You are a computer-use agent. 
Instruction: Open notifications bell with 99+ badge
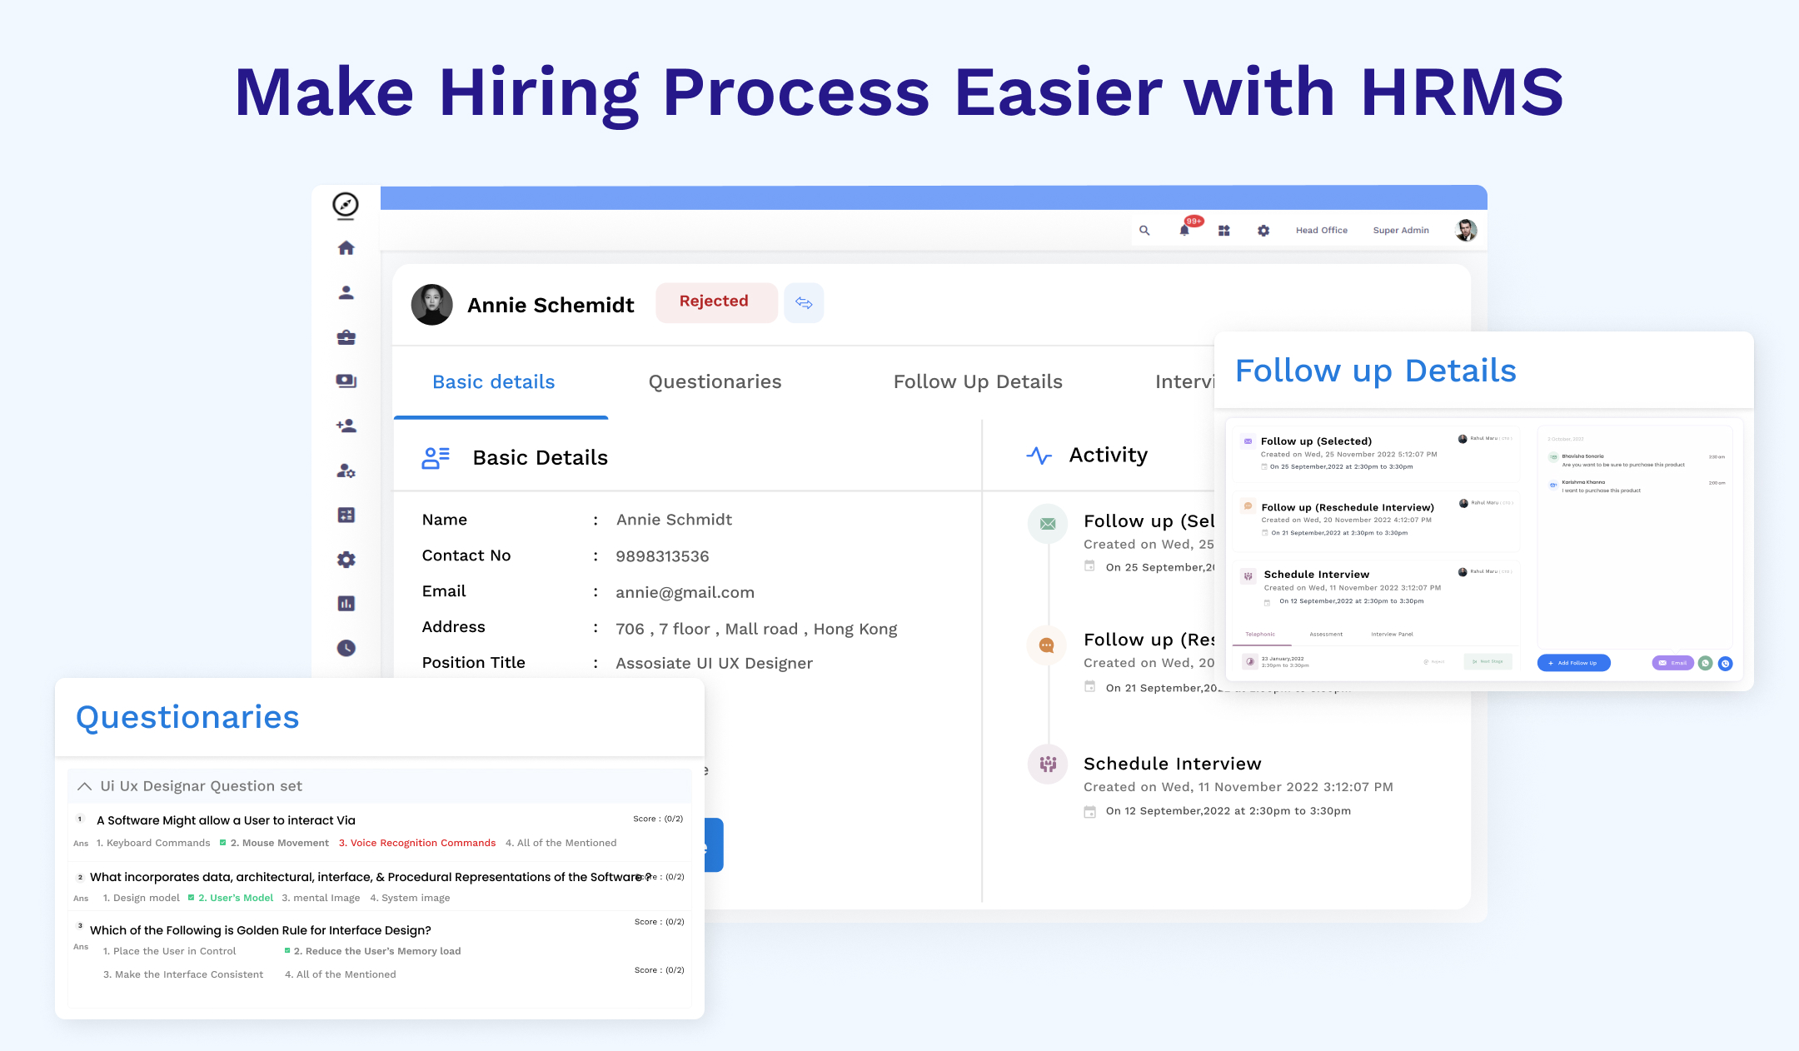pos(1184,231)
